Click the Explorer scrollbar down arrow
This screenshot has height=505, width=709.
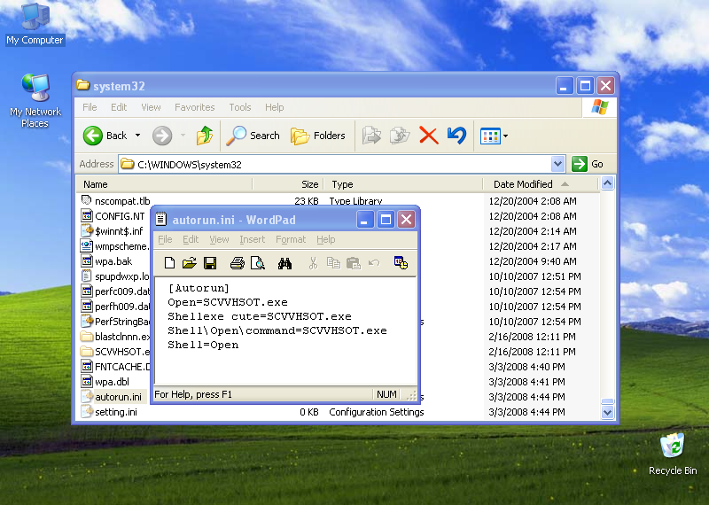pyautogui.click(x=607, y=412)
